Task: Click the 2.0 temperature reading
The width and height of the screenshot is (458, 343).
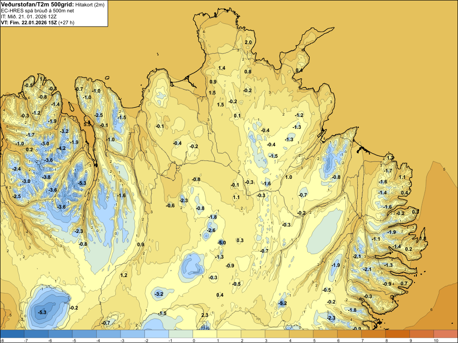Action: 248,42
